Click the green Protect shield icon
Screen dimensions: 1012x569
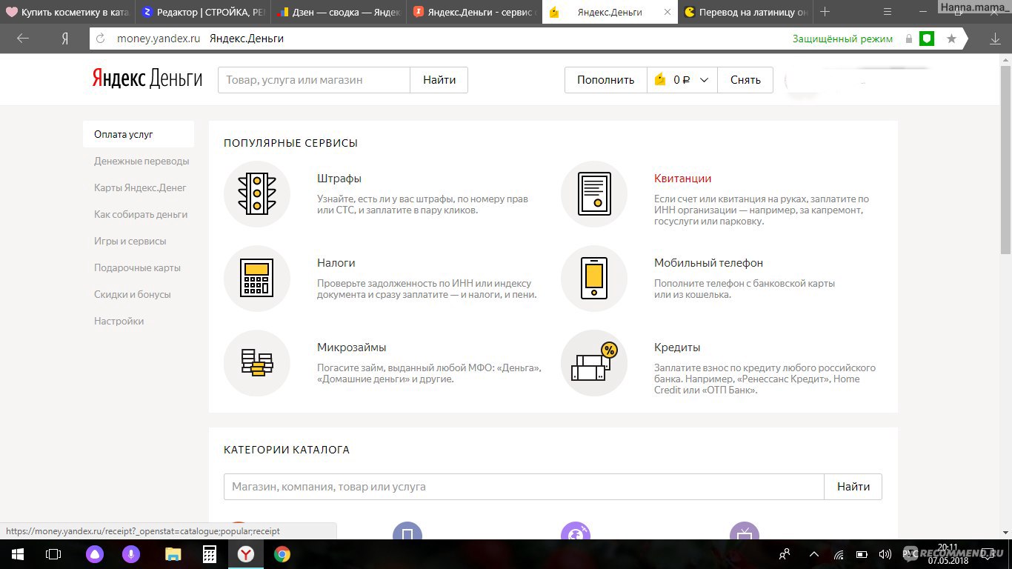click(927, 39)
